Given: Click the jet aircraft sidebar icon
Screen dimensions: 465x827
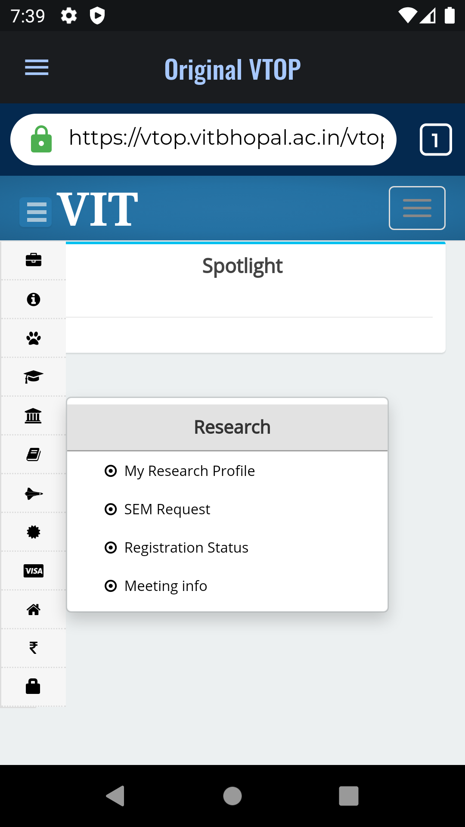Looking at the screenshot, I should coord(34,493).
